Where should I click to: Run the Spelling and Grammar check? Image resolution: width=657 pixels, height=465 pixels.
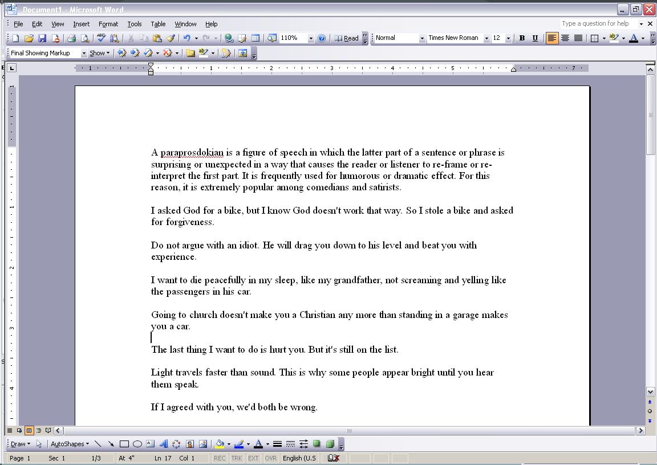[x=102, y=38]
